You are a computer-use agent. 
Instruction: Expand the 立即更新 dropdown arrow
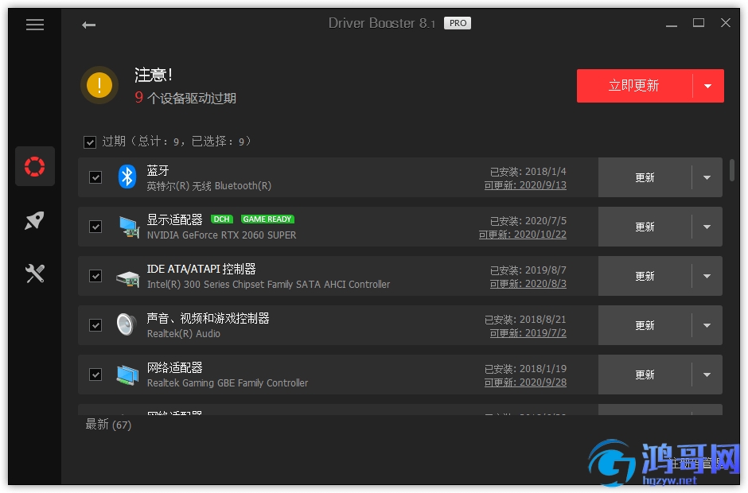click(x=708, y=86)
